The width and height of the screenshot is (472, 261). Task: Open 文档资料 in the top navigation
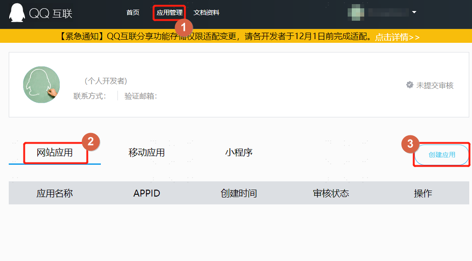coord(206,12)
